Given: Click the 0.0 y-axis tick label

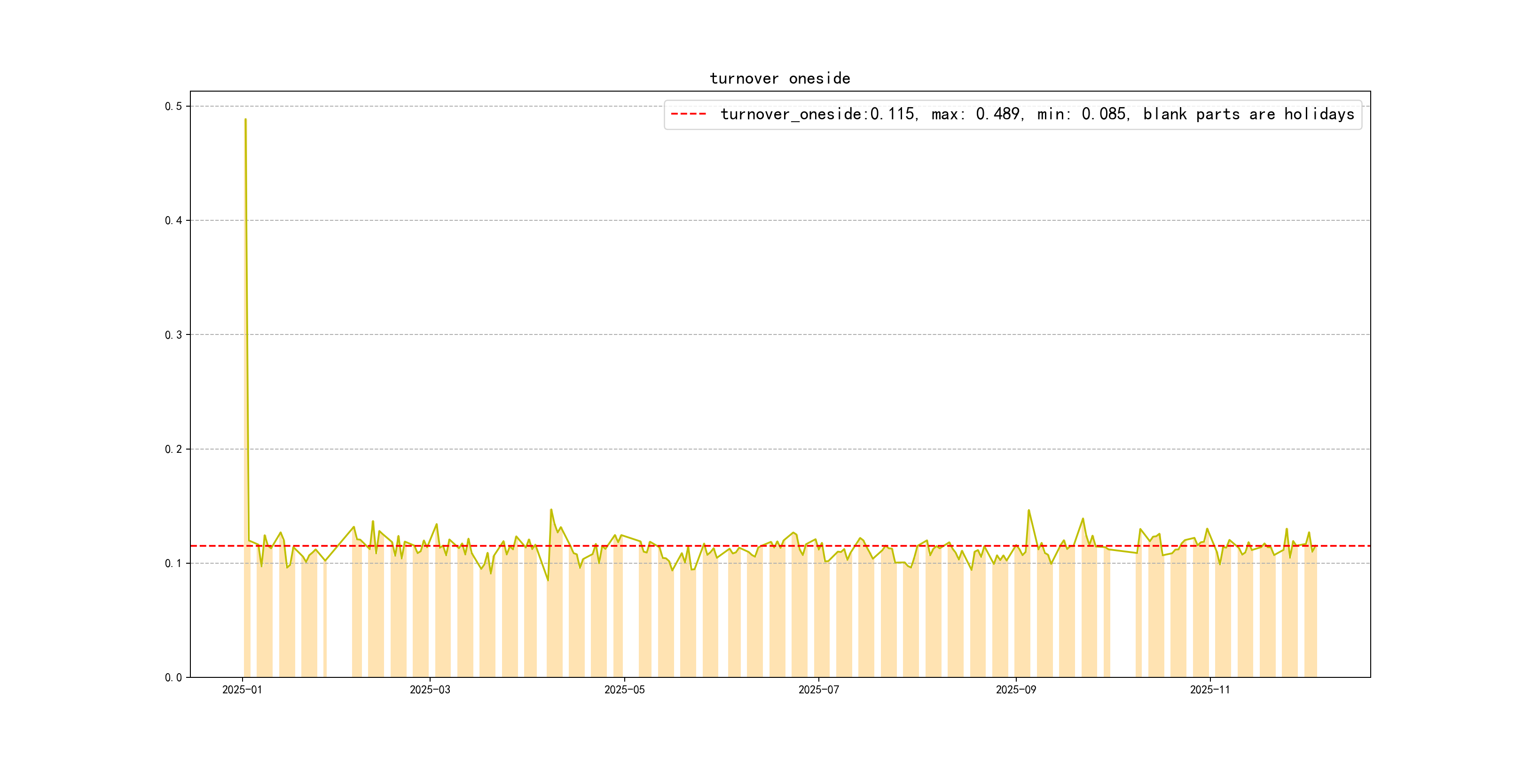Looking at the screenshot, I should [x=173, y=677].
